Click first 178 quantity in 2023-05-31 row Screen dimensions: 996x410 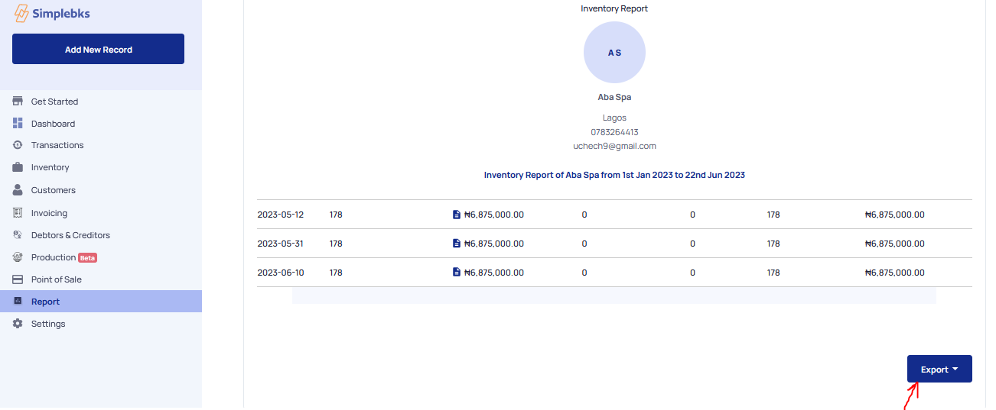pos(336,244)
